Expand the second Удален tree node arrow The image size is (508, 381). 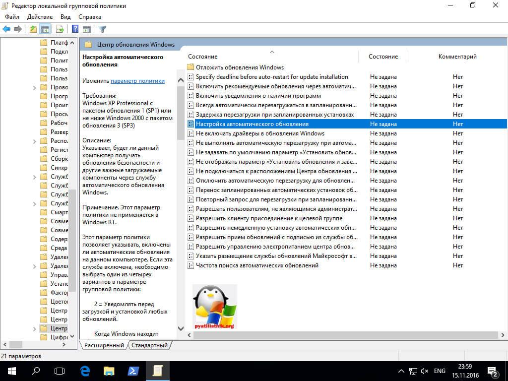pyautogui.click(x=34, y=266)
